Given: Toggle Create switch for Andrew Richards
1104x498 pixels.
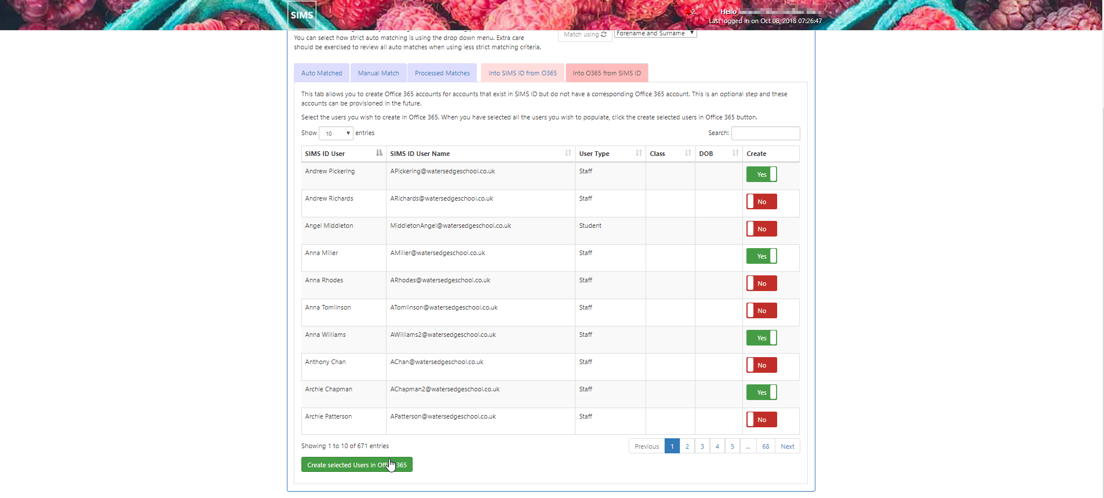Looking at the screenshot, I should point(761,202).
